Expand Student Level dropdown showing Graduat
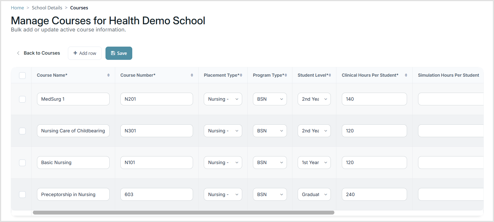Screen dimensions: 494x222 tap(314, 194)
